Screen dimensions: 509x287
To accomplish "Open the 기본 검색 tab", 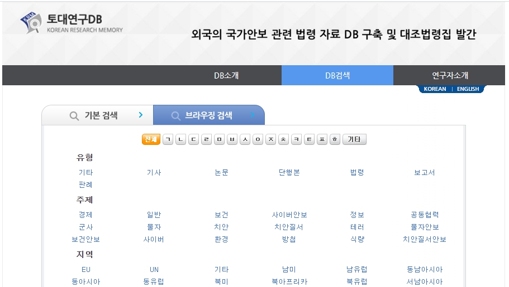I will pyautogui.click(x=101, y=115).
